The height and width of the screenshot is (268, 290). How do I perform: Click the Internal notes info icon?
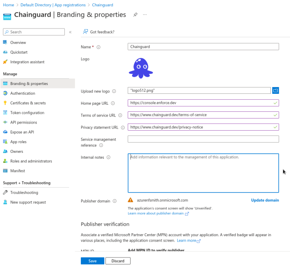(108, 157)
